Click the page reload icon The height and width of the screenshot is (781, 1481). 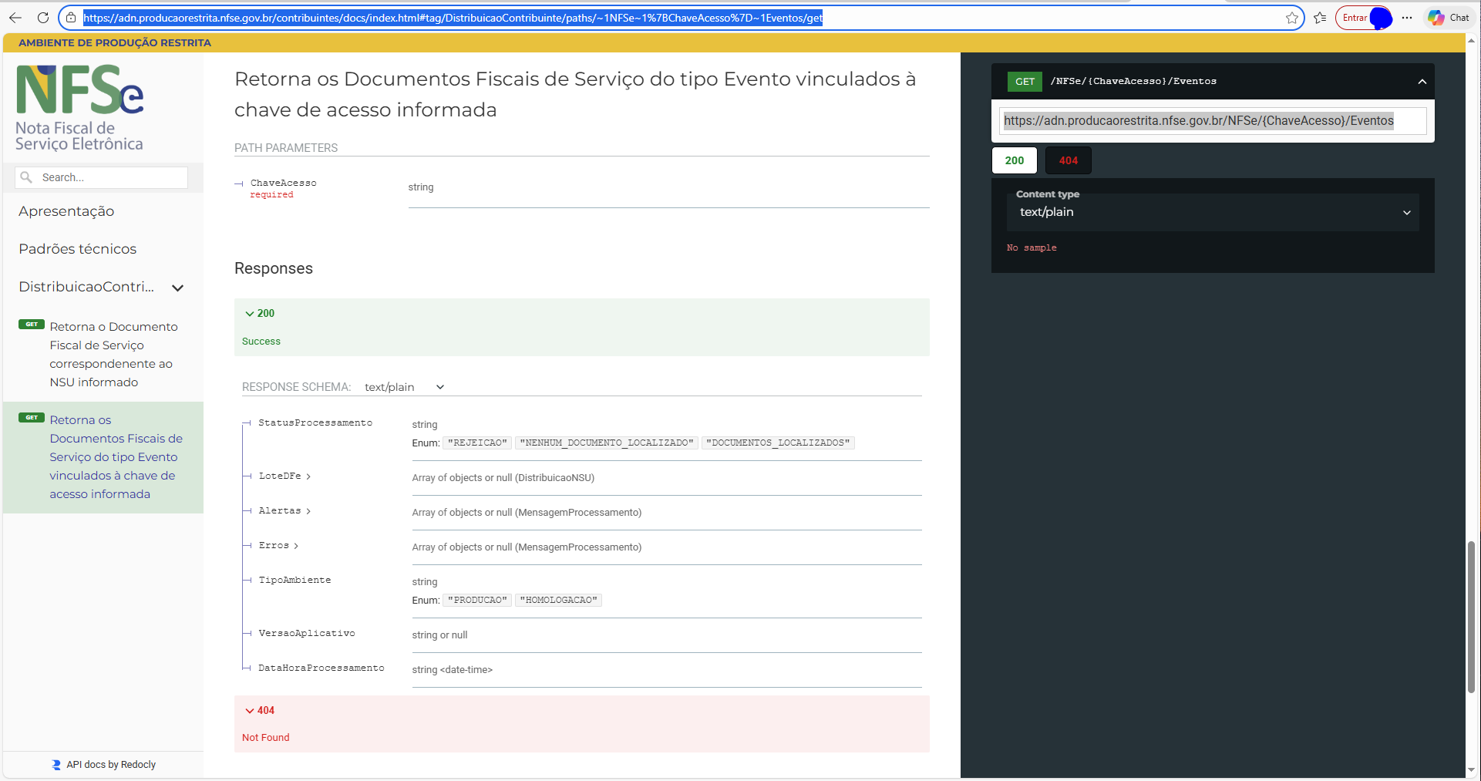click(x=43, y=18)
